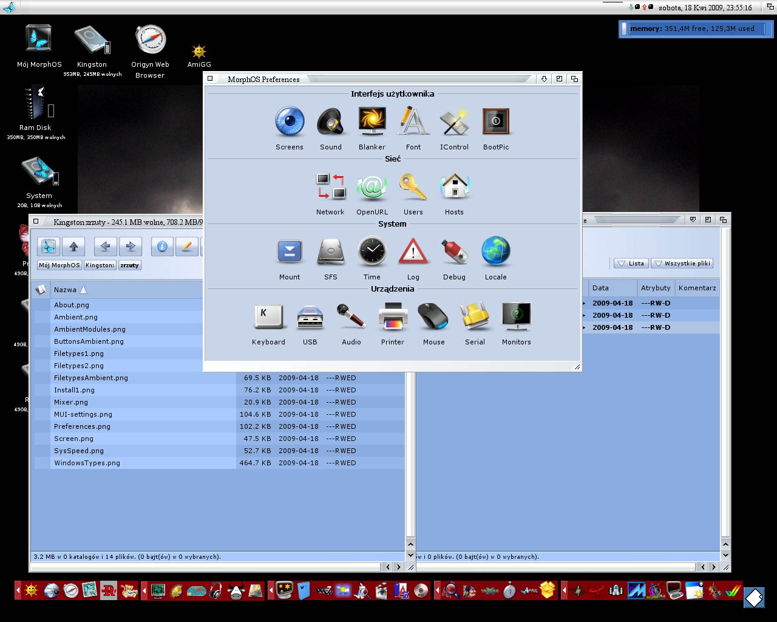The height and width of the screenshot is (622, 777).
Task: Open the Kingston drive desktop icon
Action: coord(92,40)
